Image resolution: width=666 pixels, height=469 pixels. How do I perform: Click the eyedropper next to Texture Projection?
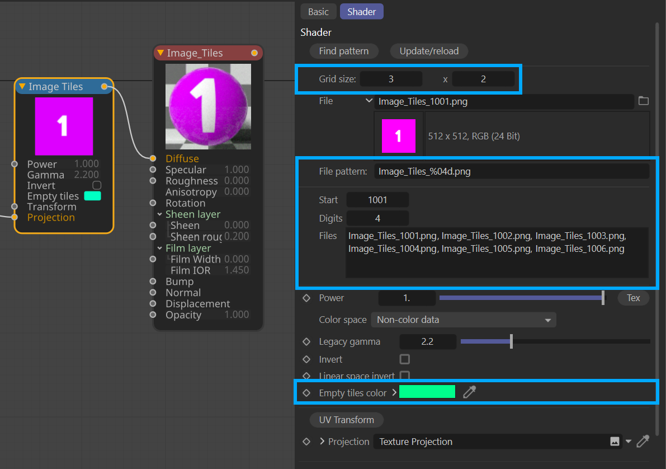(x=643, y=442)
